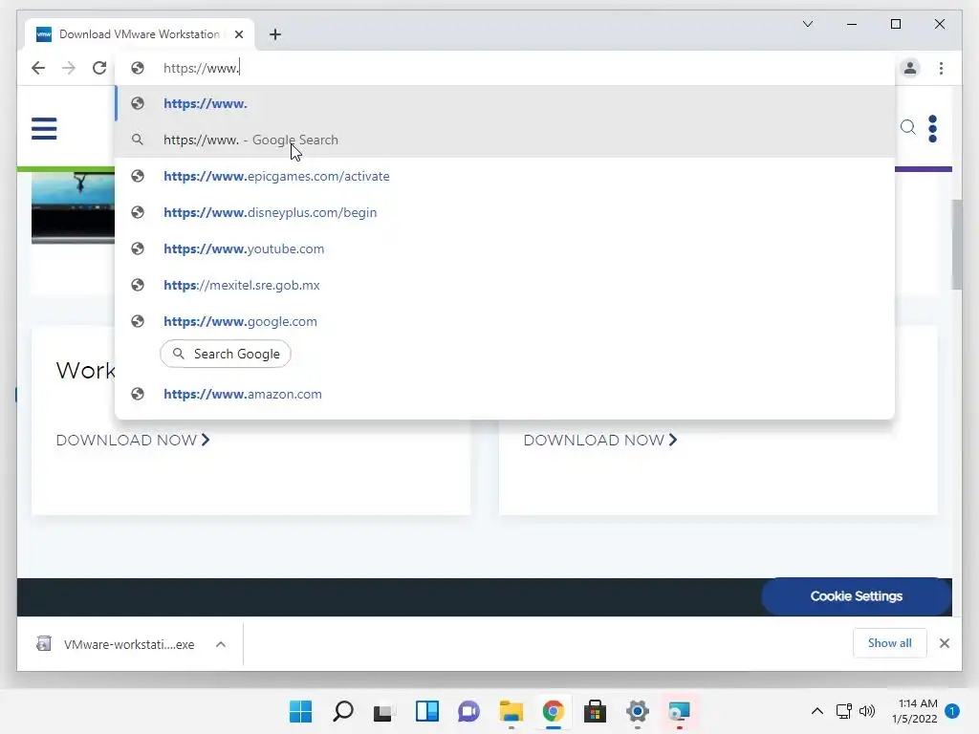
Task: Expand the download item options chevron
Action: pyautogui.click(x=221, y=644)
